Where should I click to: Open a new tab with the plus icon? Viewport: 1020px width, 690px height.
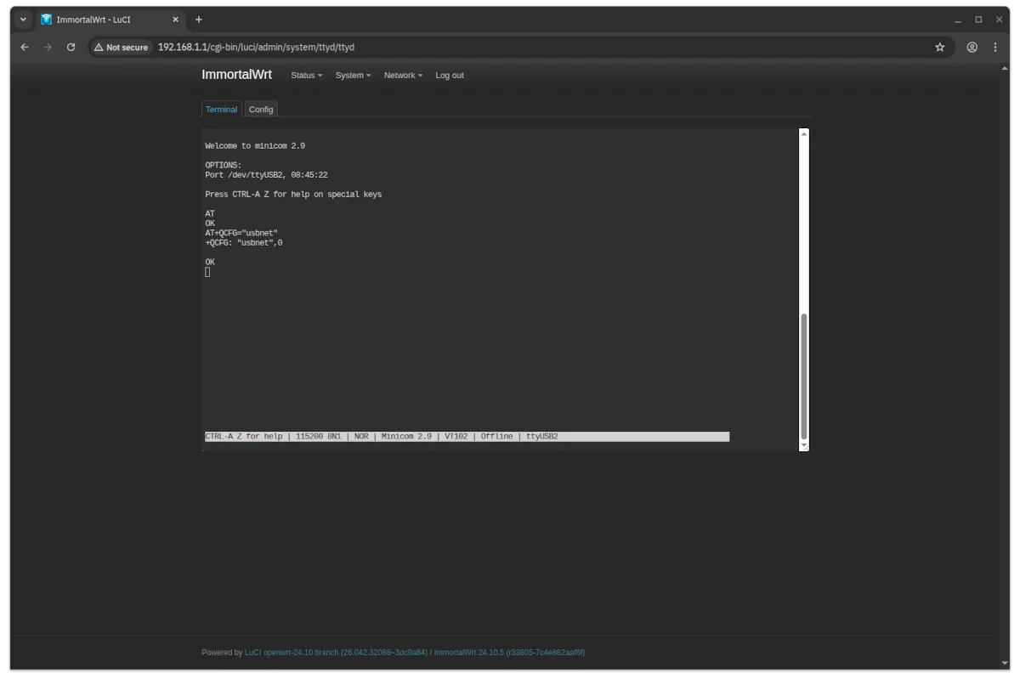(x=199, y=20)
